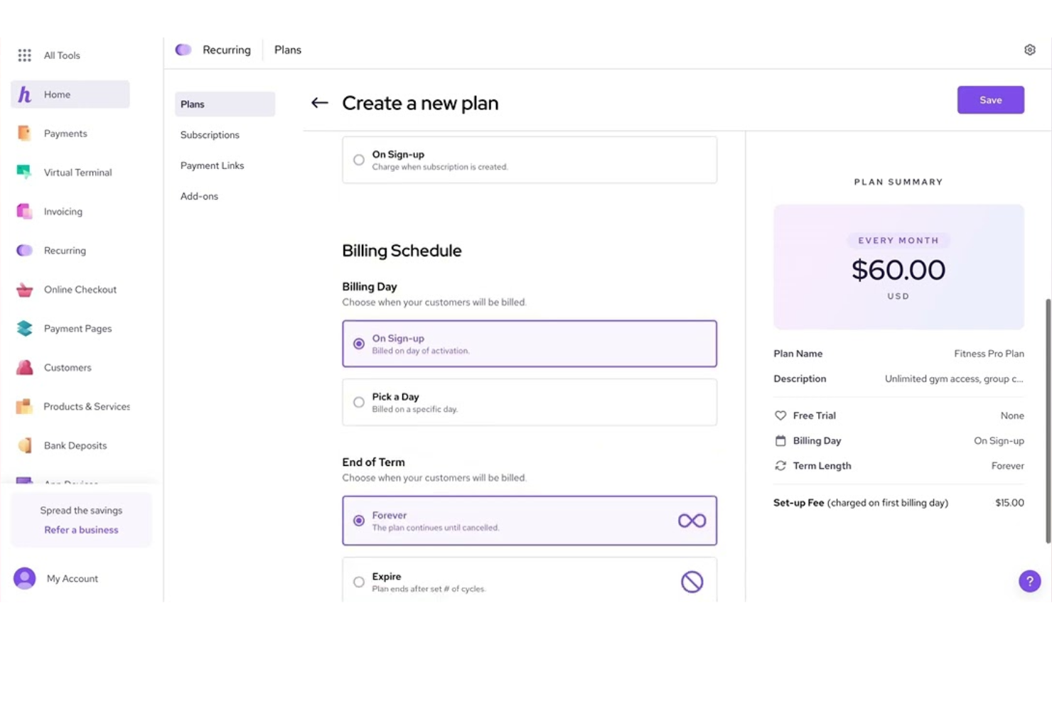Screen dimensions: 1052x701
Task: Open the settings gear
Action: click(x=1029, y=49)
